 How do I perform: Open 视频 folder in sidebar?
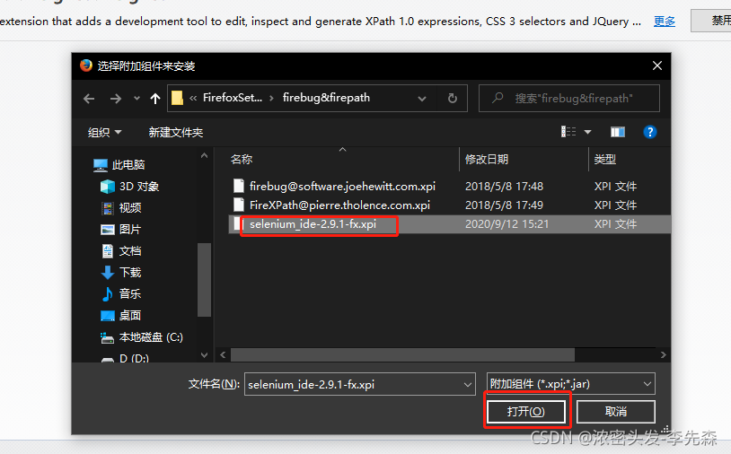coord(130,207)
